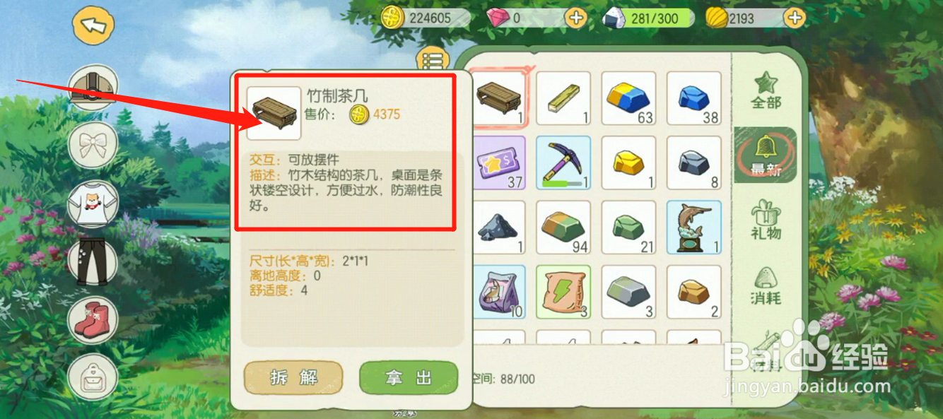This screenshot has width=943, height=419.
Task: Select the hat equipment slot
Action: 93,88
